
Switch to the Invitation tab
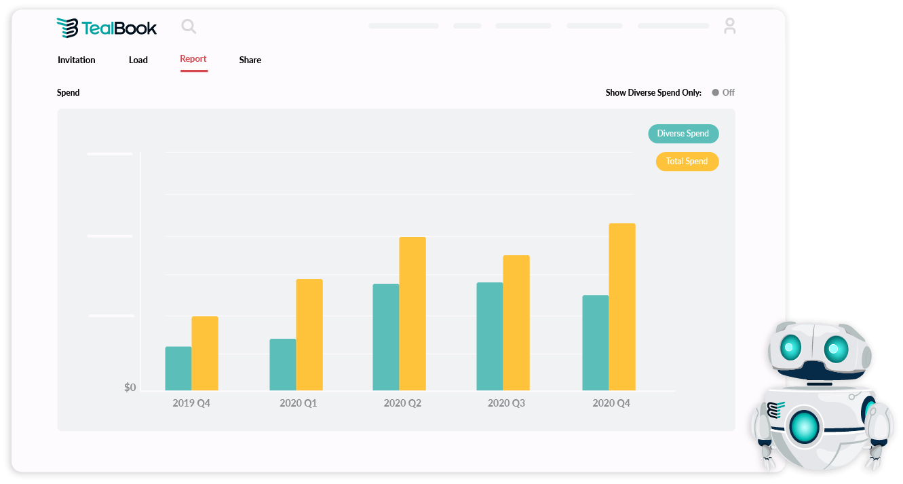pos(77,60)
